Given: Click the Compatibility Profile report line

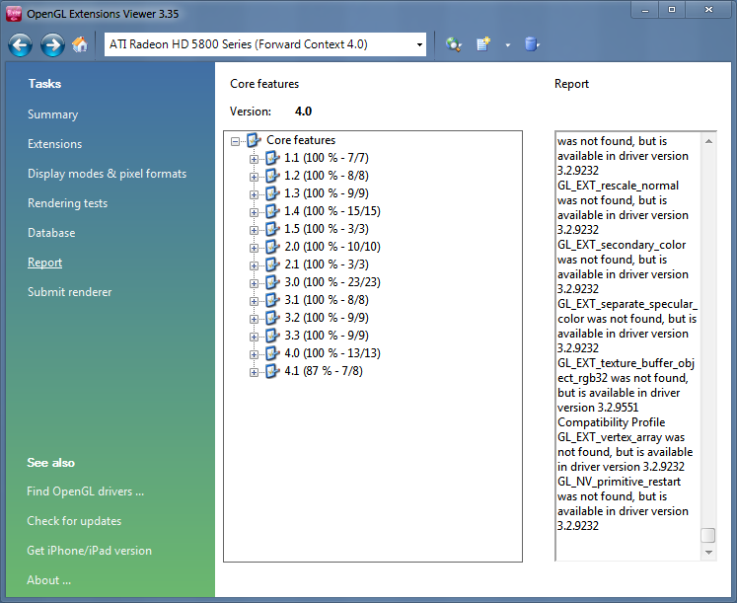Looking at the screenshot, I should pos(612,422).
